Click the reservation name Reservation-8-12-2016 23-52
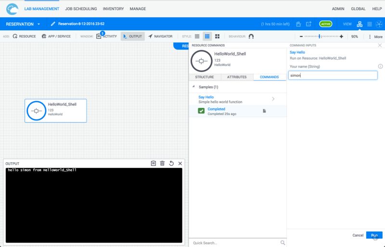 [81, 24]
